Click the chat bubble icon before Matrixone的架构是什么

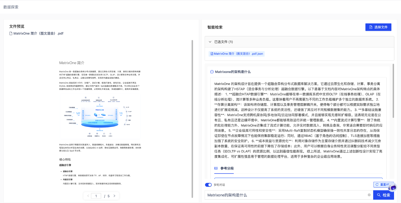click(212, 71)
